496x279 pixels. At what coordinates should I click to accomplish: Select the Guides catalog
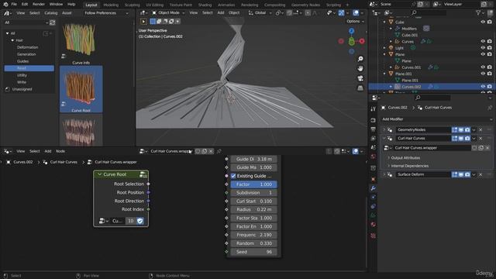(22, 61)
